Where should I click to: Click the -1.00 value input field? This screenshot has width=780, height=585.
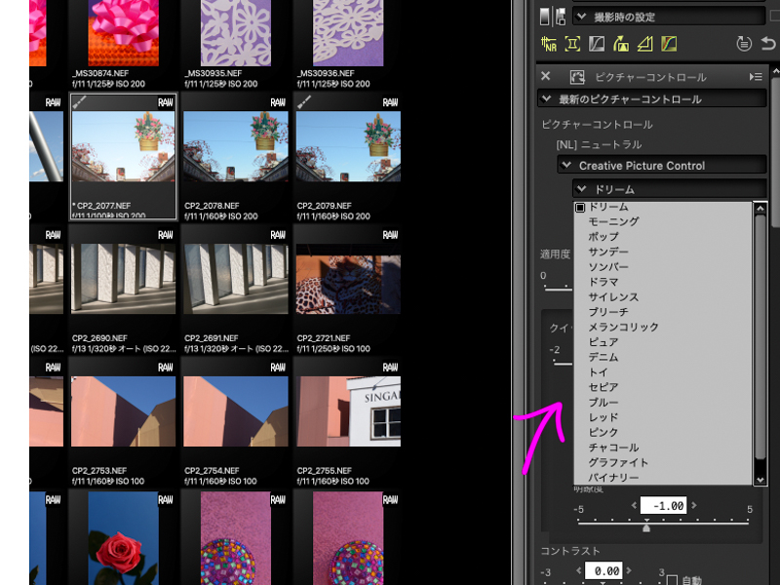663,505
